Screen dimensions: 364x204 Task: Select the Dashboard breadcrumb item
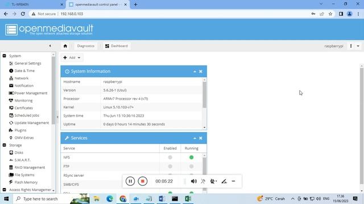(117, 46)
